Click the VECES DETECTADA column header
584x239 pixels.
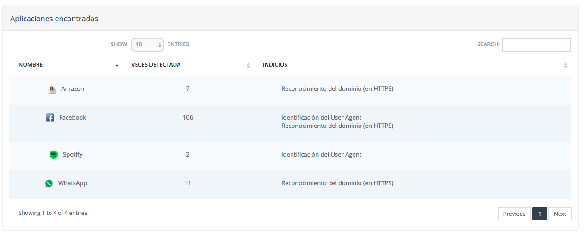pyautogui.click(x=156, y=65)
